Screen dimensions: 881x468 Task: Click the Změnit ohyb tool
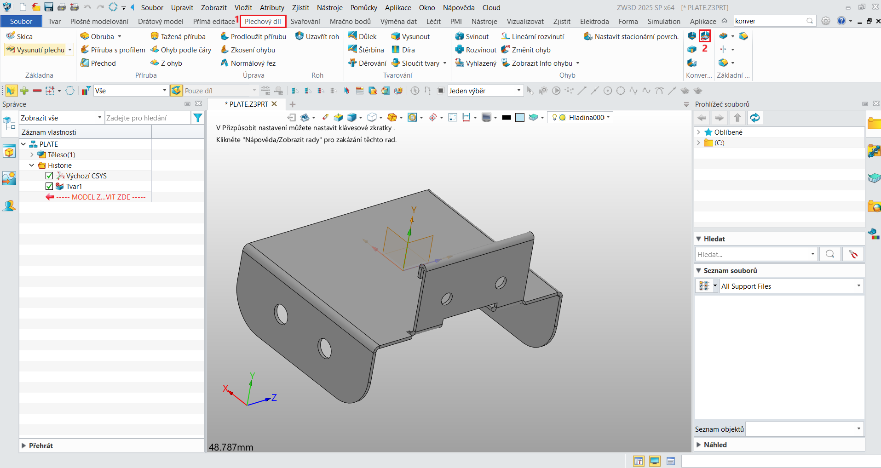pyautogui.click(x=526, y=50)
